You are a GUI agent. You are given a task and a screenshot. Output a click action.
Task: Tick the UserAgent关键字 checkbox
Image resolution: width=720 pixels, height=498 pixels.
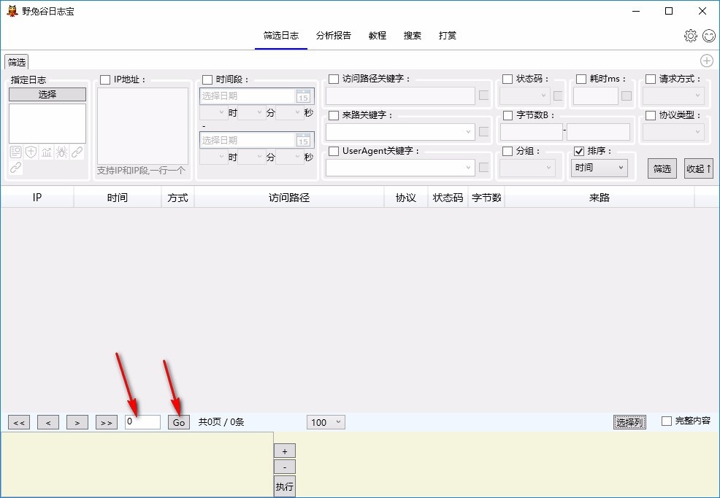coord(334,152)
